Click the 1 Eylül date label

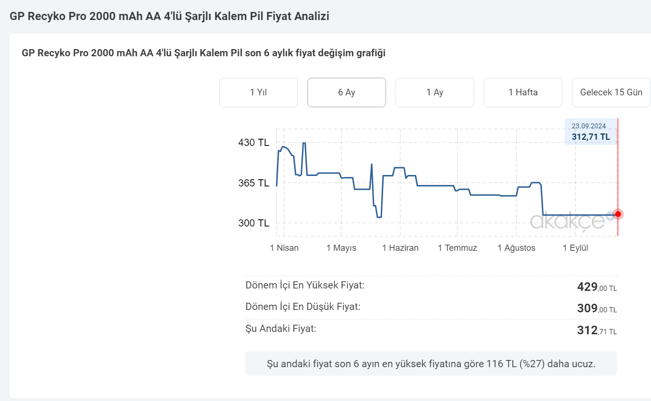pos(576,248)
